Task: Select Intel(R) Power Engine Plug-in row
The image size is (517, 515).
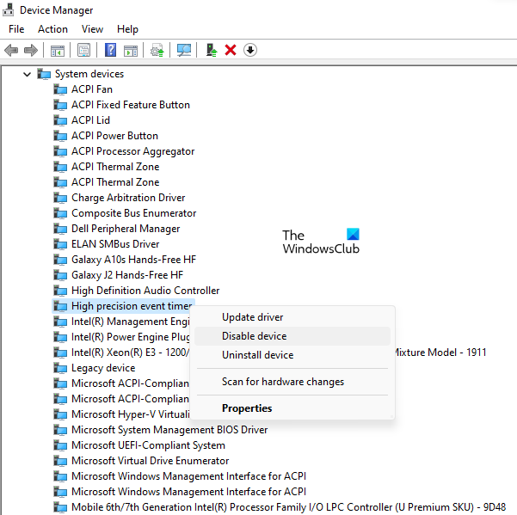Action: coord(130,337)
